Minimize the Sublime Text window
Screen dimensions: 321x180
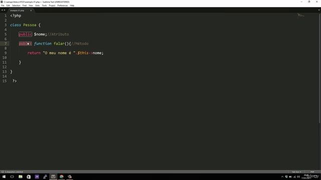coord(301,2)
